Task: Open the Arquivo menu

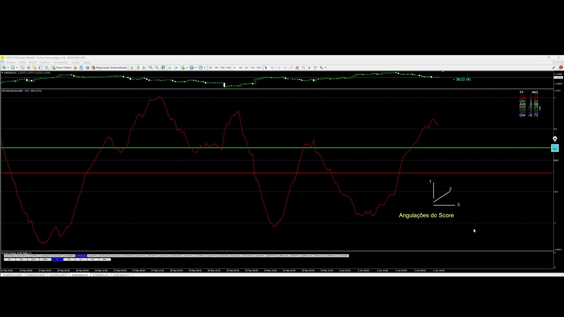Action: tap(11, 63)
